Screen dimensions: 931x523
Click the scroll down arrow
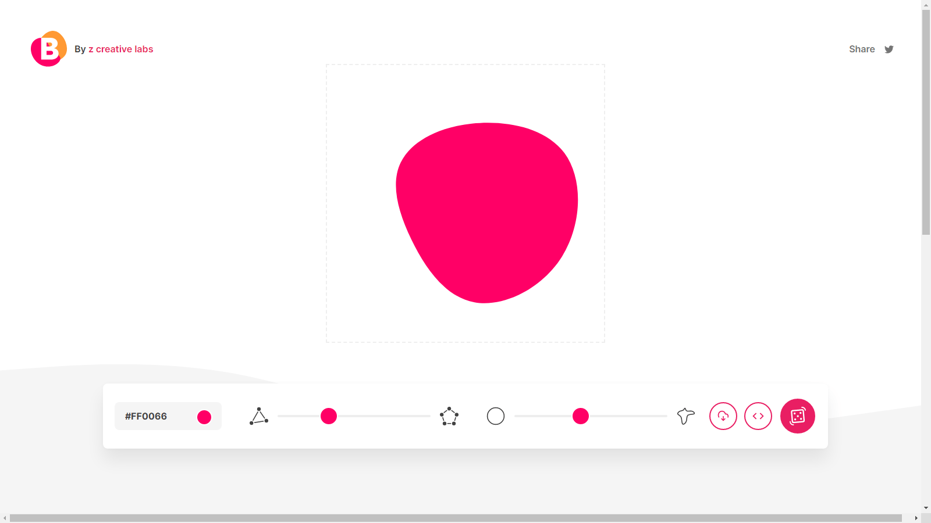pyautogui.click(x=926, y=508)
